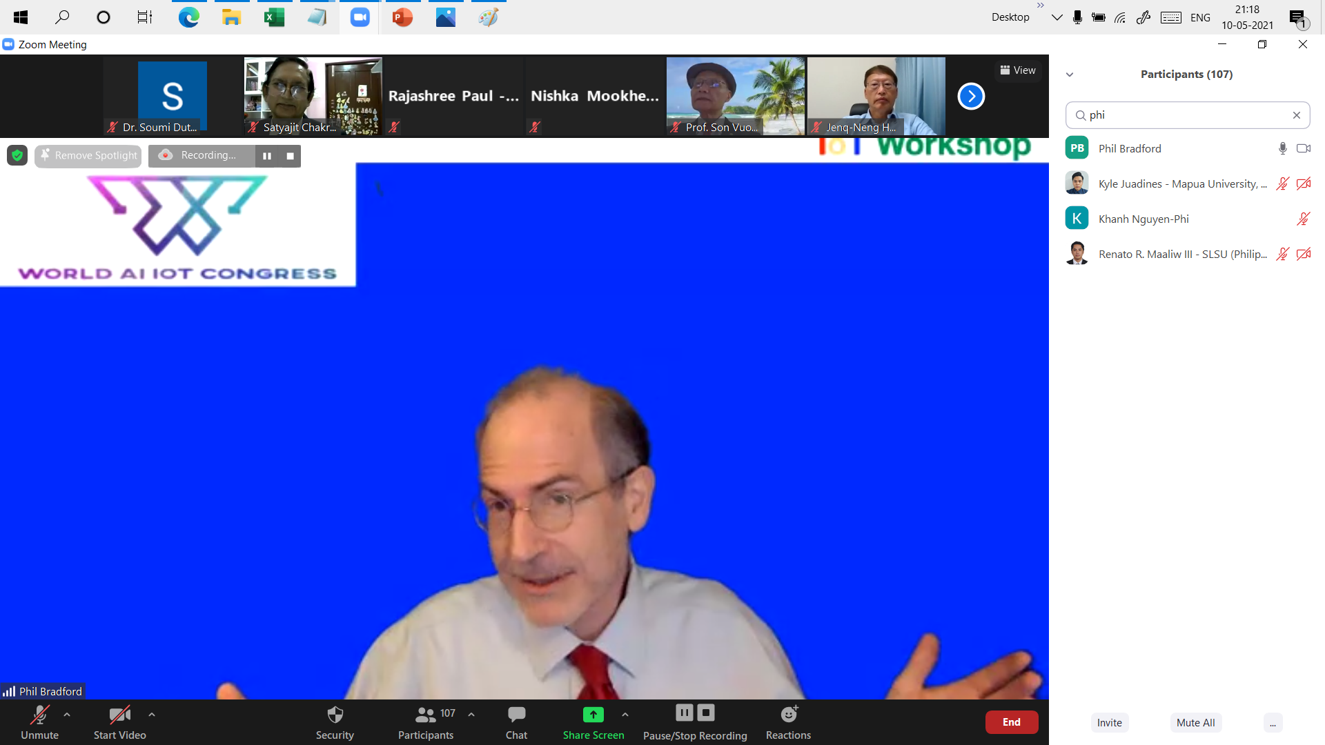Select Khanh Nguyen-Phi participant row
Screen dimensions: 1325x745
tap(1188, 219)
